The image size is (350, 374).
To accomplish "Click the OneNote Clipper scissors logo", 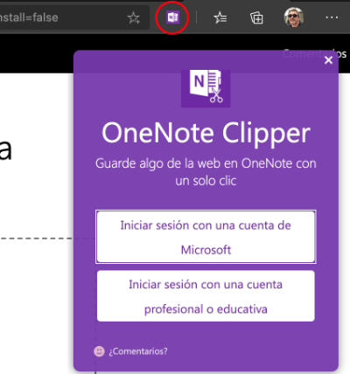I will point(206,88).
